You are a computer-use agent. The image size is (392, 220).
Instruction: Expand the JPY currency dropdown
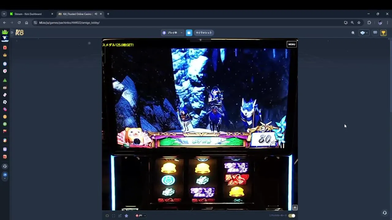141,216
